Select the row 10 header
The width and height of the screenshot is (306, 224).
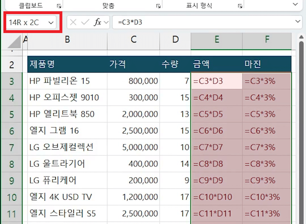click(x=12, y=197)
